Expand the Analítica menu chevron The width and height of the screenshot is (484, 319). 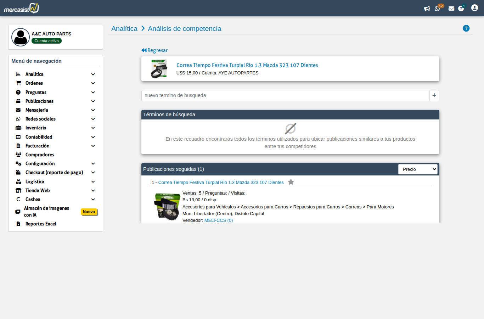point(93,74)
